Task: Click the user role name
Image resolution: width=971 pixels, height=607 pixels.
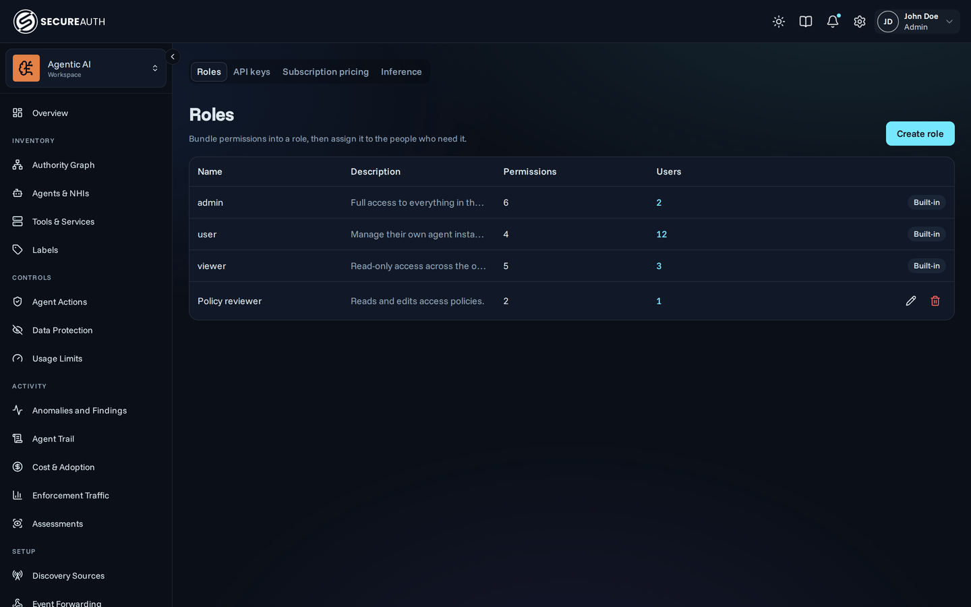Action: click(207, 234)
